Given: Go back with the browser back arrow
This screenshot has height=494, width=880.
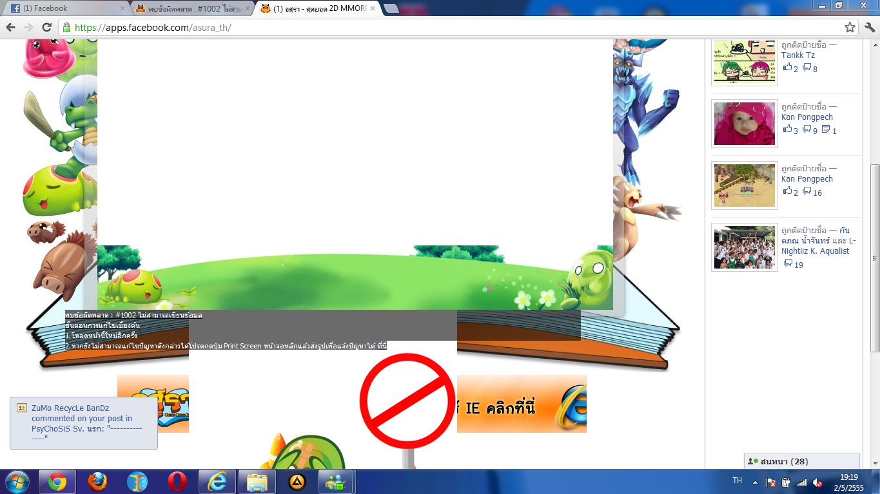Looking at the screenshot, I should click(x=10, y=28).
